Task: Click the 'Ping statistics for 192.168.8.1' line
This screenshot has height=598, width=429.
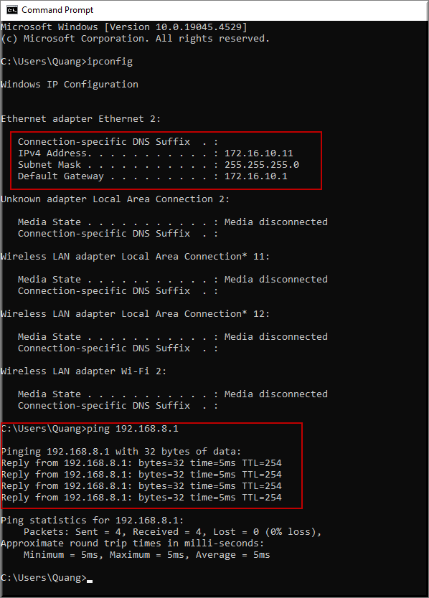Action: (x=93, y=520)
